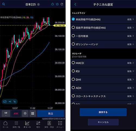Open 編集 for 単純移動平均線(SMA)
Viewport: 136px width, 131px height.
131,19
